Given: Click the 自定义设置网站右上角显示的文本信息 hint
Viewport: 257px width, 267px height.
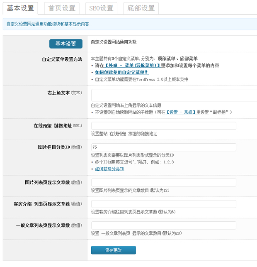Looking at the screenshot, I should (126, 105).
